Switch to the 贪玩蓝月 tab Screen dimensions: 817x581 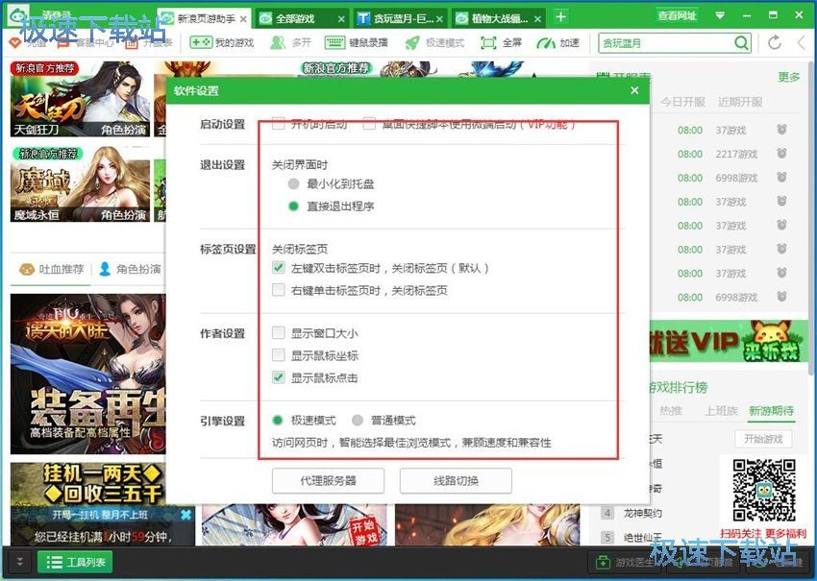point(398,19)
